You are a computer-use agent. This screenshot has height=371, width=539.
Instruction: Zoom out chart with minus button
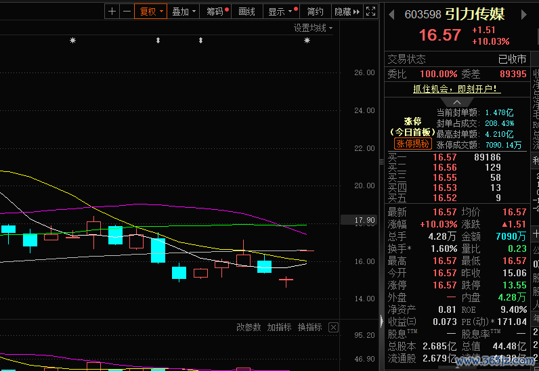pos(127,12)
